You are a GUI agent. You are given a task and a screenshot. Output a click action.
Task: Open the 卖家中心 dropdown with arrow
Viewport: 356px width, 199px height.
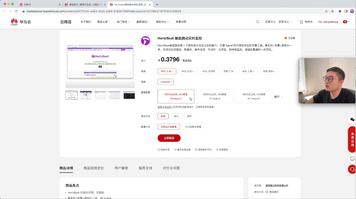pos(286,22)
